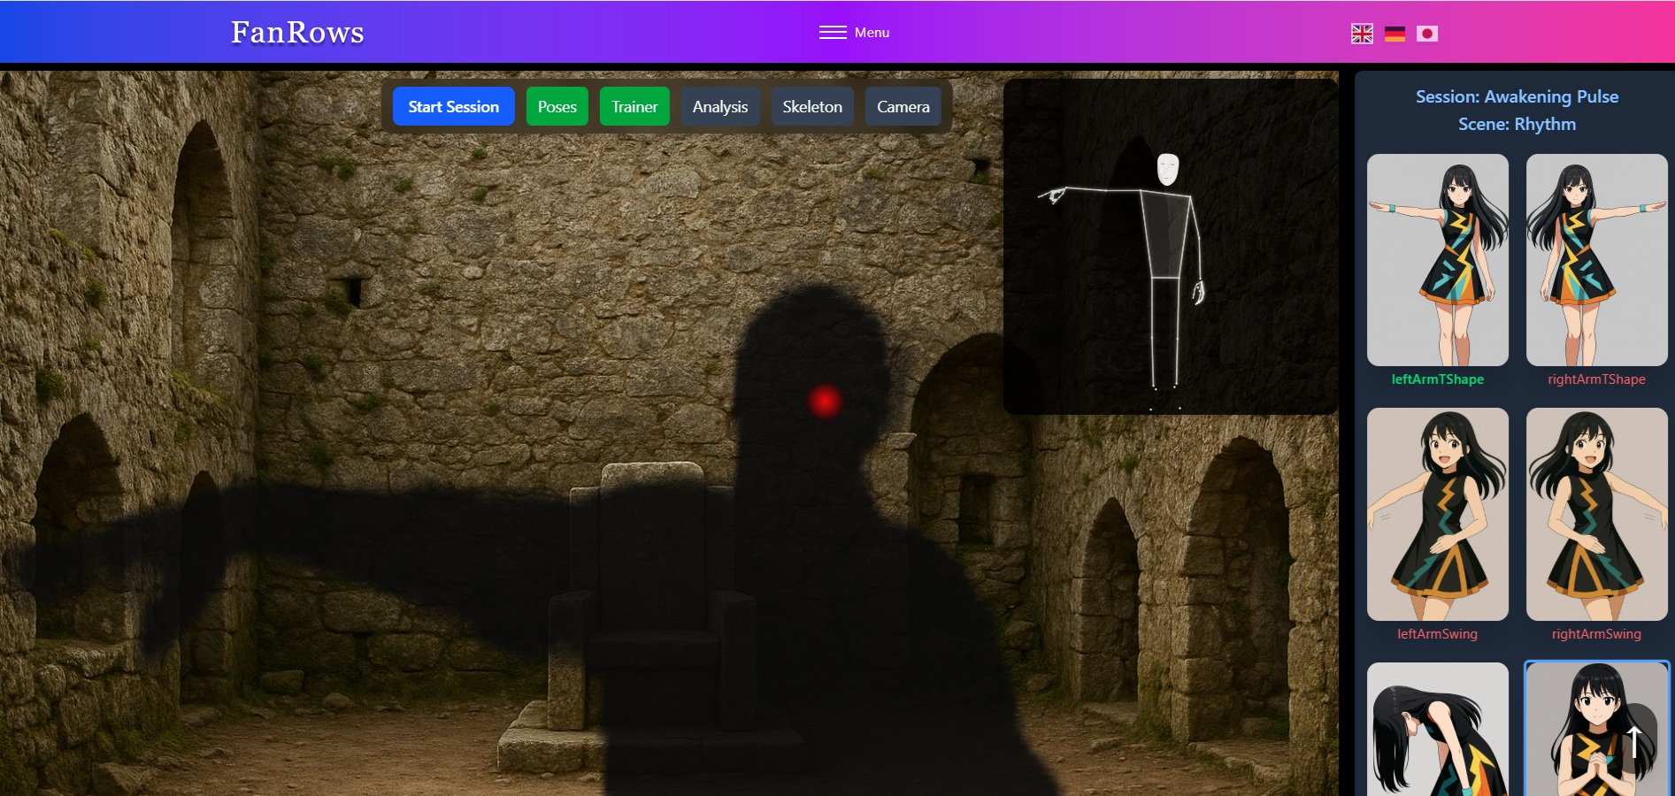Click the scroll-to-top arrow icon
Image resolution: width=1675 pixels, height=796 pixels.
coord(1634,741)
